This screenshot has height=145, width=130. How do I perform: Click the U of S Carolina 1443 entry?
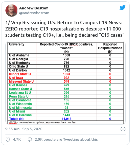(x=66, y=115)
